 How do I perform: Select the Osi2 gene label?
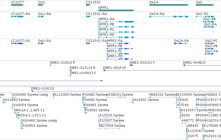(199, 2)
